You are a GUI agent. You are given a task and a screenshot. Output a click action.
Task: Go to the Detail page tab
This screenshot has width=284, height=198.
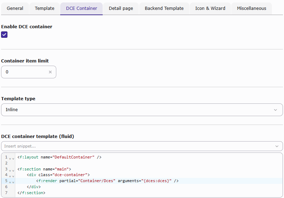point(121,8)
